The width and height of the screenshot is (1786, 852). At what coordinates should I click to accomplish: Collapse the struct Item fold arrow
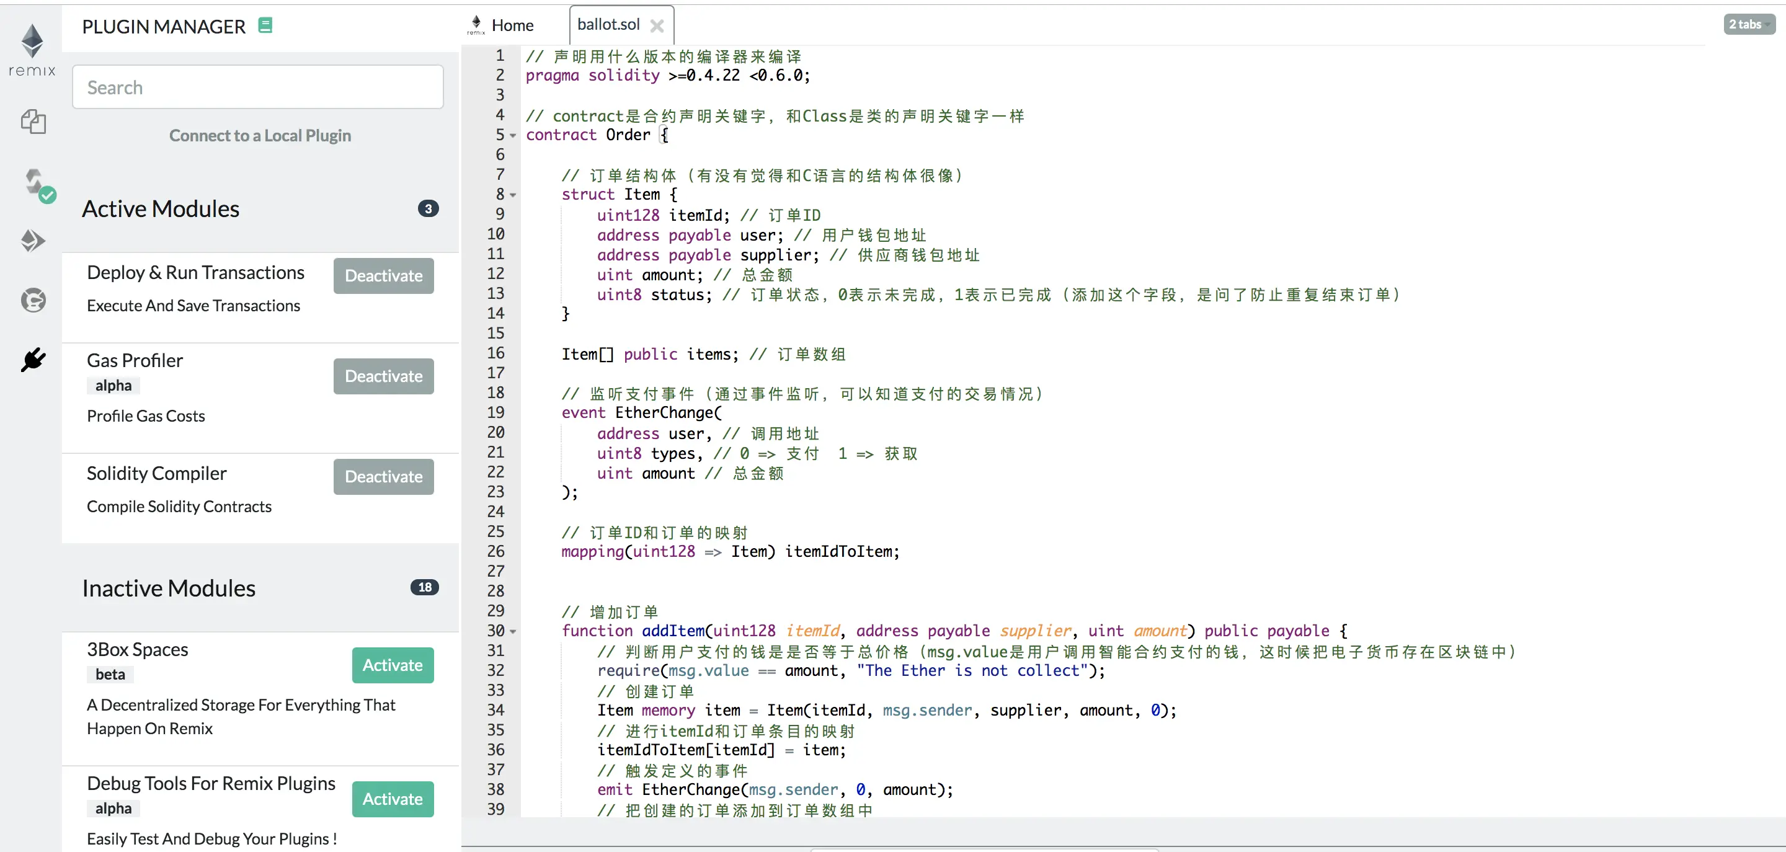(513, 195)
